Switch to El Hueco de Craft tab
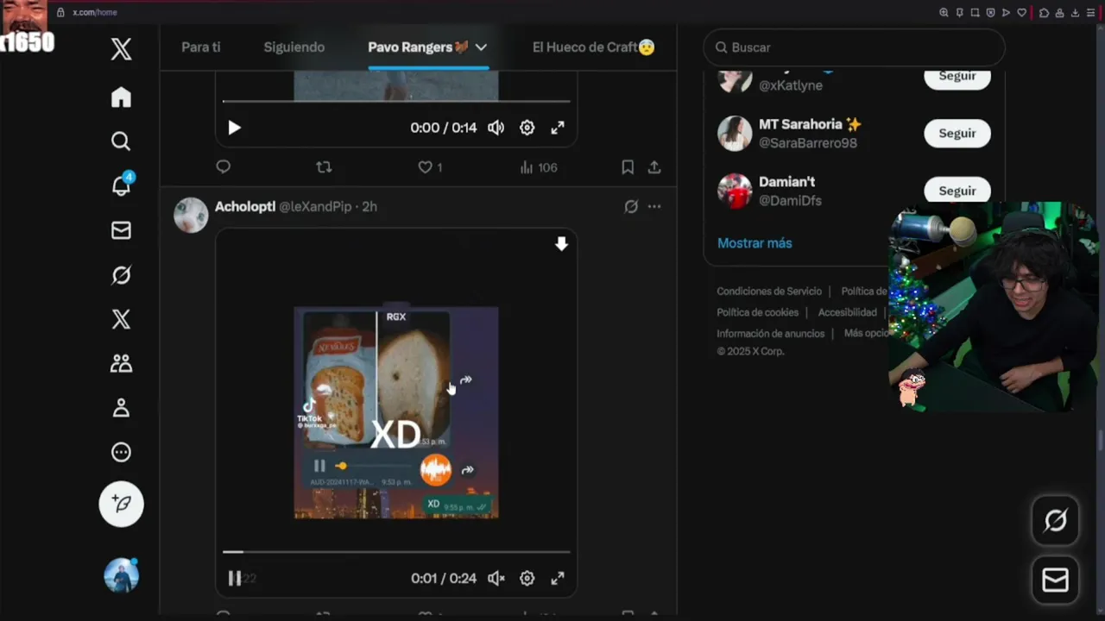The width and height of the screenshot is (1105, 621). coord(594,47)
